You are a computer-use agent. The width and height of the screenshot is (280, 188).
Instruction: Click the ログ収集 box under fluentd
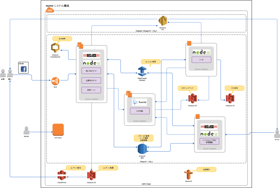[x=140, y=111]
